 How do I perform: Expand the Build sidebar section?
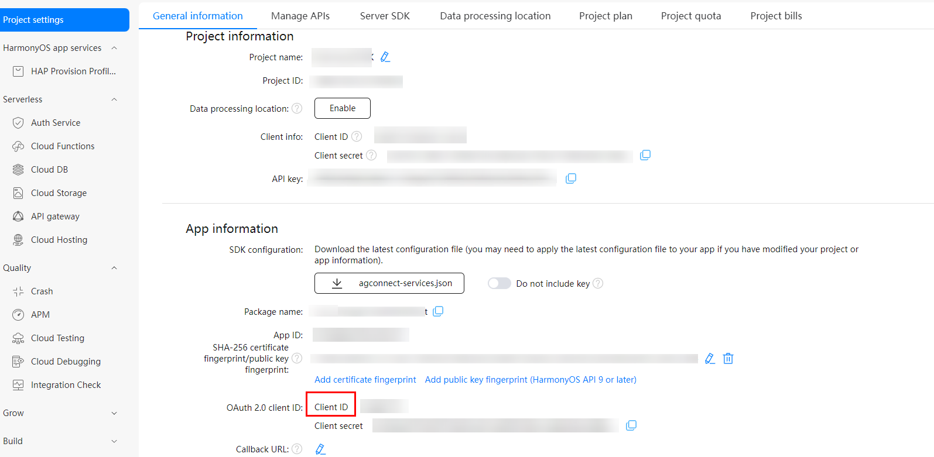[x=114, y=441]
